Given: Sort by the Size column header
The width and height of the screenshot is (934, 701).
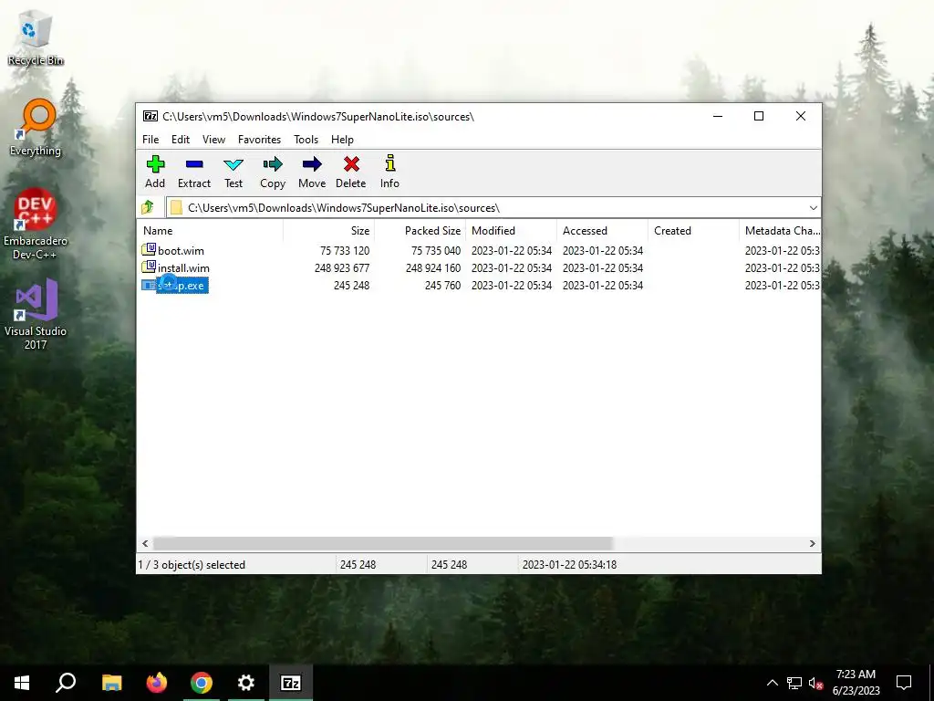Looking at the screenshot, I should click(x=328, y=231).
